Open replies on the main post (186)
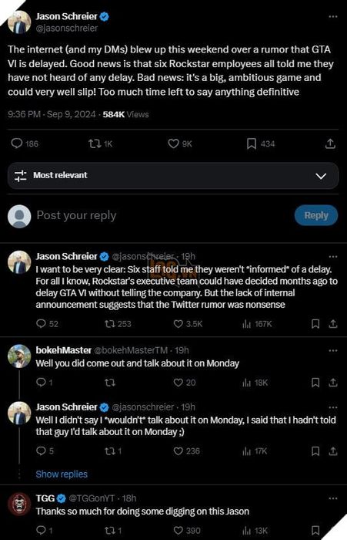 pos(16,143)
